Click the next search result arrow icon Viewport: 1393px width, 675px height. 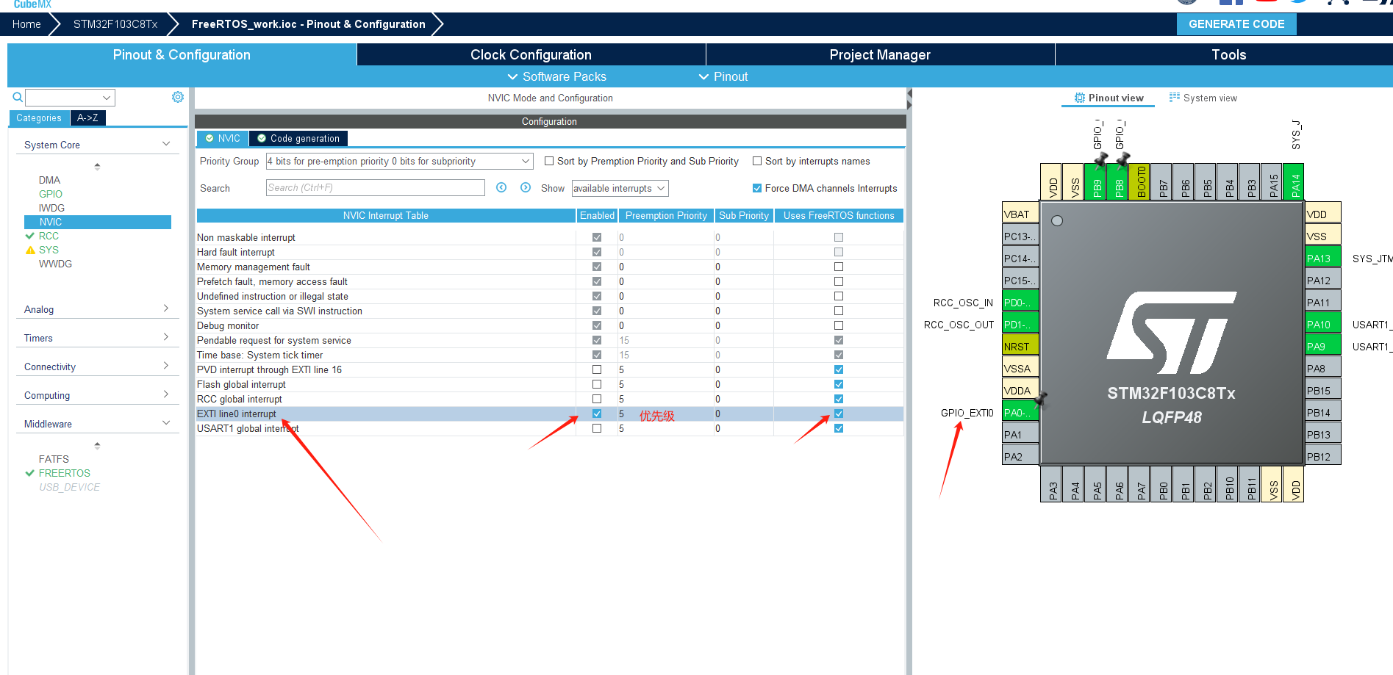526,187
